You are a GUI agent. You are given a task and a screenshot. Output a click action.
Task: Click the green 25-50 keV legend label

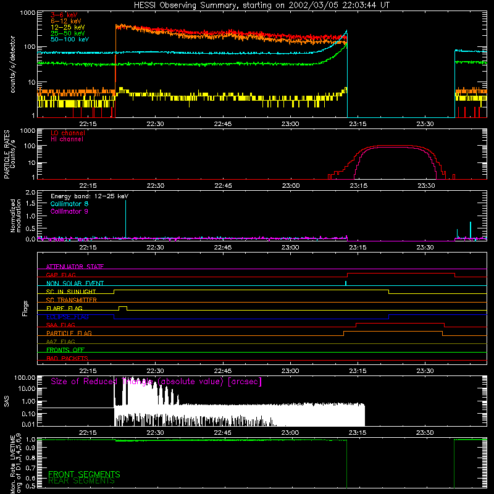[x=68, y=33]
